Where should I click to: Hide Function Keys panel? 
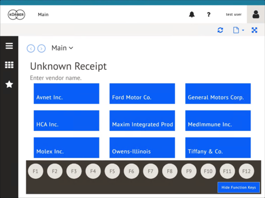239,187
